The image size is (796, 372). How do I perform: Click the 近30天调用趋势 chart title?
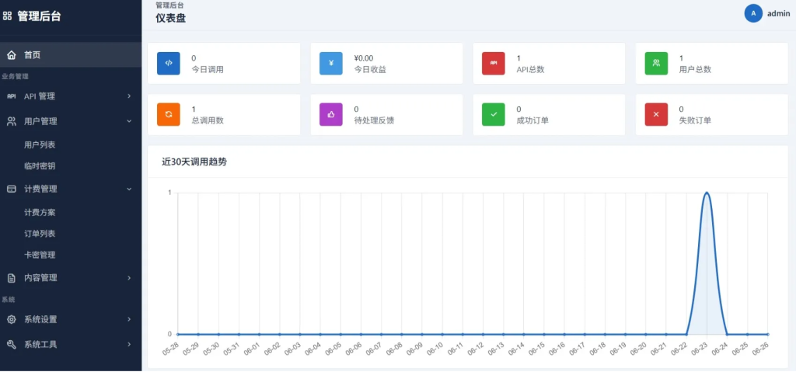click(194, 162)
